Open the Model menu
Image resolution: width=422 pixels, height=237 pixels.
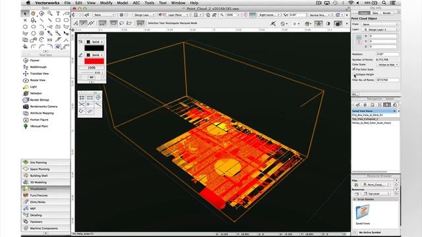[x=123, y=3]
